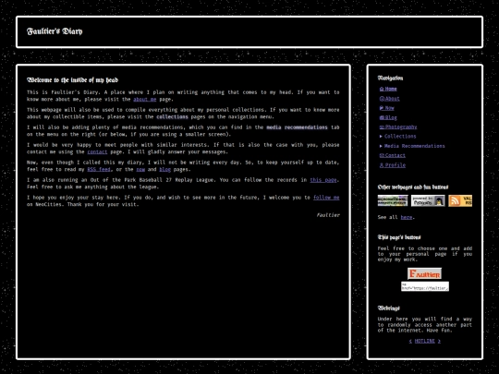Go to previous webring site with '<'
This screenshot has width=499, height=374.
pyautogui.click(x=410, y=341)
